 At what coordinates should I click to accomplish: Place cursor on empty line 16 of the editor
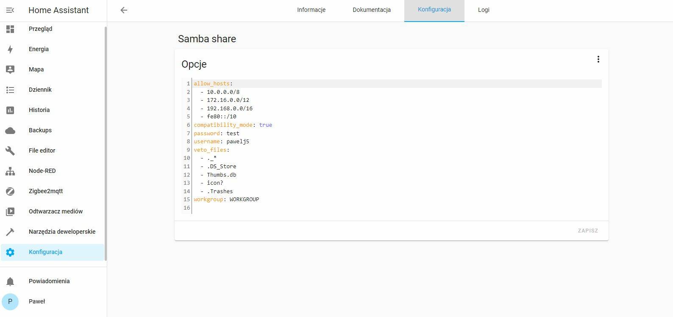click(397, 208)
